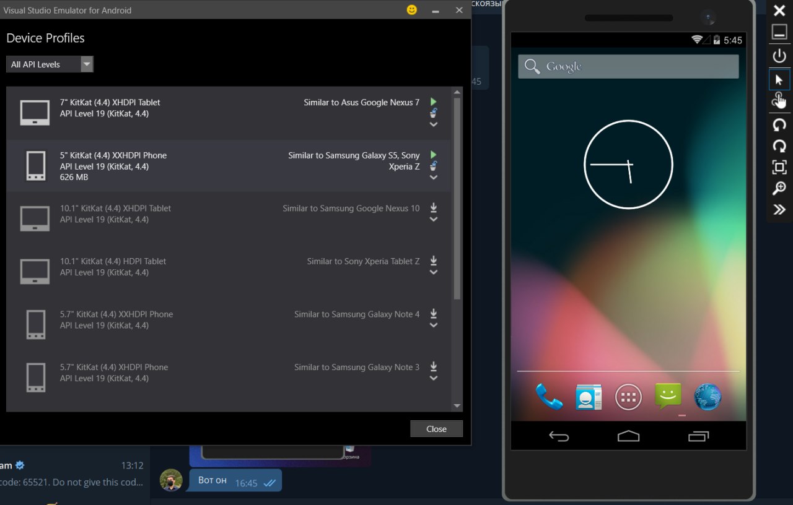Screen dimensions: 793x505
Task: Open the Browser globe app
Action: (x=708, y=397)
